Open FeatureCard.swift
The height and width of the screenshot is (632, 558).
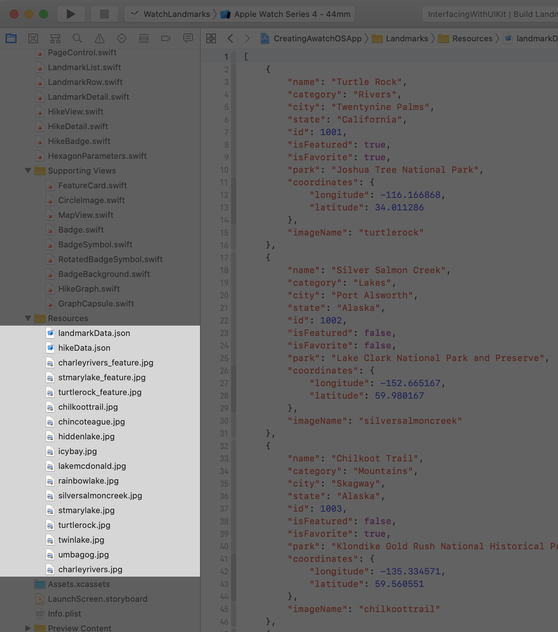point(92,186)
